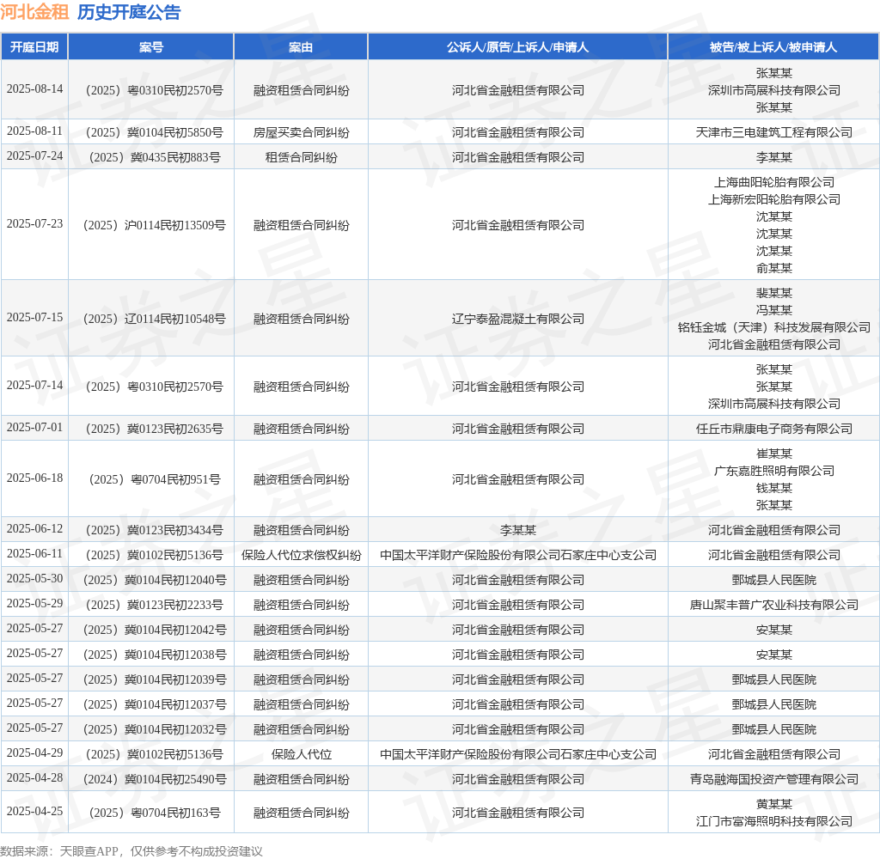
Task: Select the date 2025-07-14
Action: (x=34, y=386)
